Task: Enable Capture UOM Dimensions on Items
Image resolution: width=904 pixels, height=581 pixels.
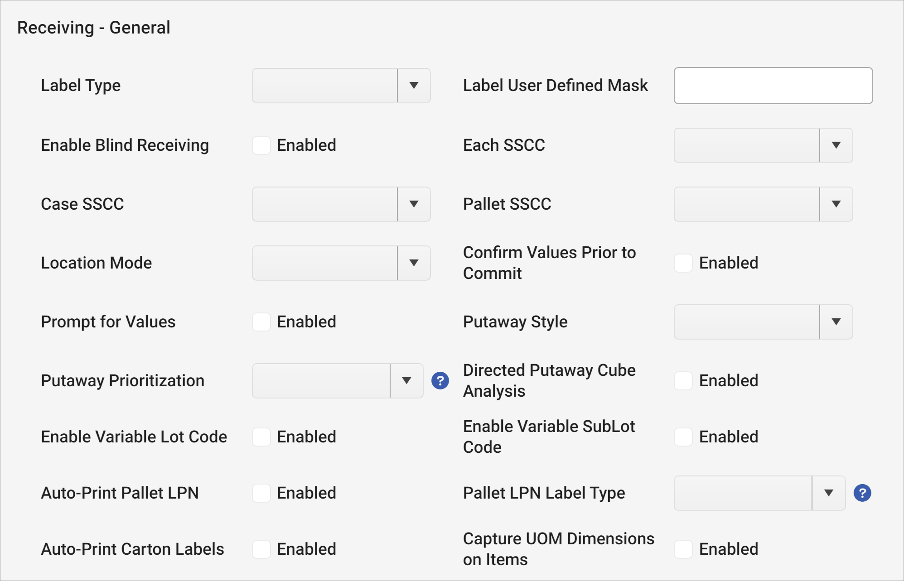Action: (682, 549)
